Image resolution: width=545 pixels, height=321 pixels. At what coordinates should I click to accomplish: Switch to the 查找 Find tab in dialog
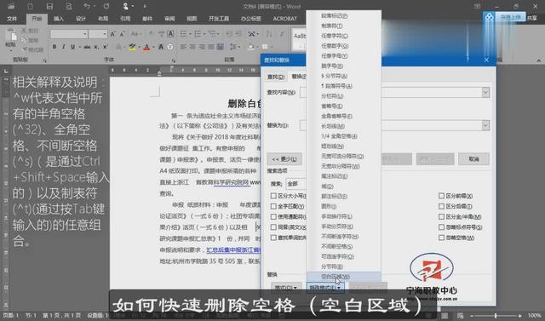(276, 77)
